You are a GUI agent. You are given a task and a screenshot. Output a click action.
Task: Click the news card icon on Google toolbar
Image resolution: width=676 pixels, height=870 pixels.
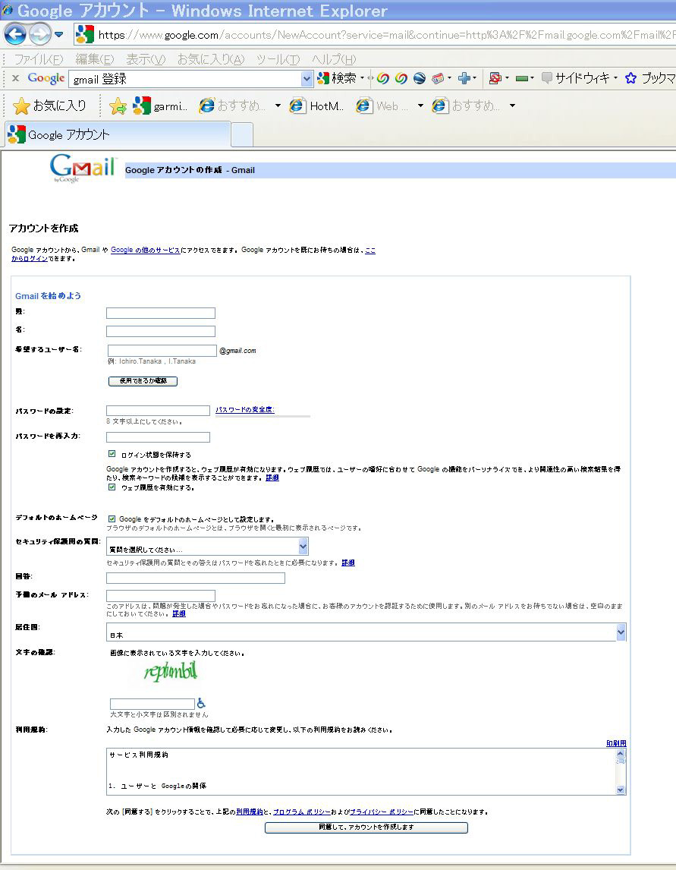tap(438, 78)
